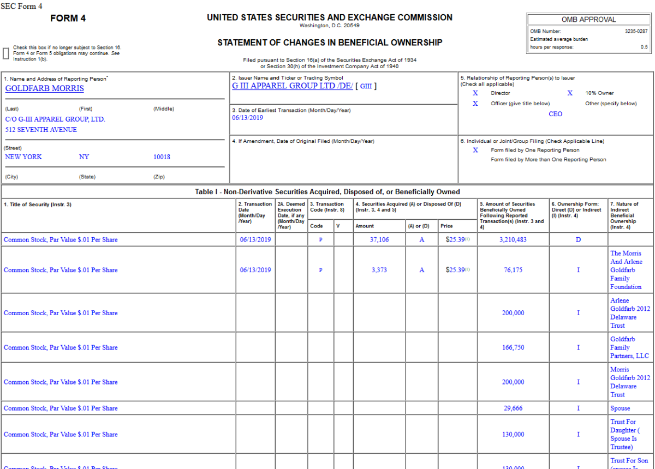This screenshot has height=469, width=655.
Task: Select the 10% Owner X mark
Action: point(570,93)
